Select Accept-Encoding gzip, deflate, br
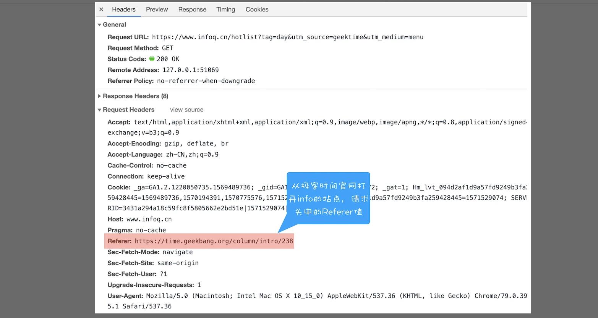Screen dimensions: 598x318 (196, 144)
